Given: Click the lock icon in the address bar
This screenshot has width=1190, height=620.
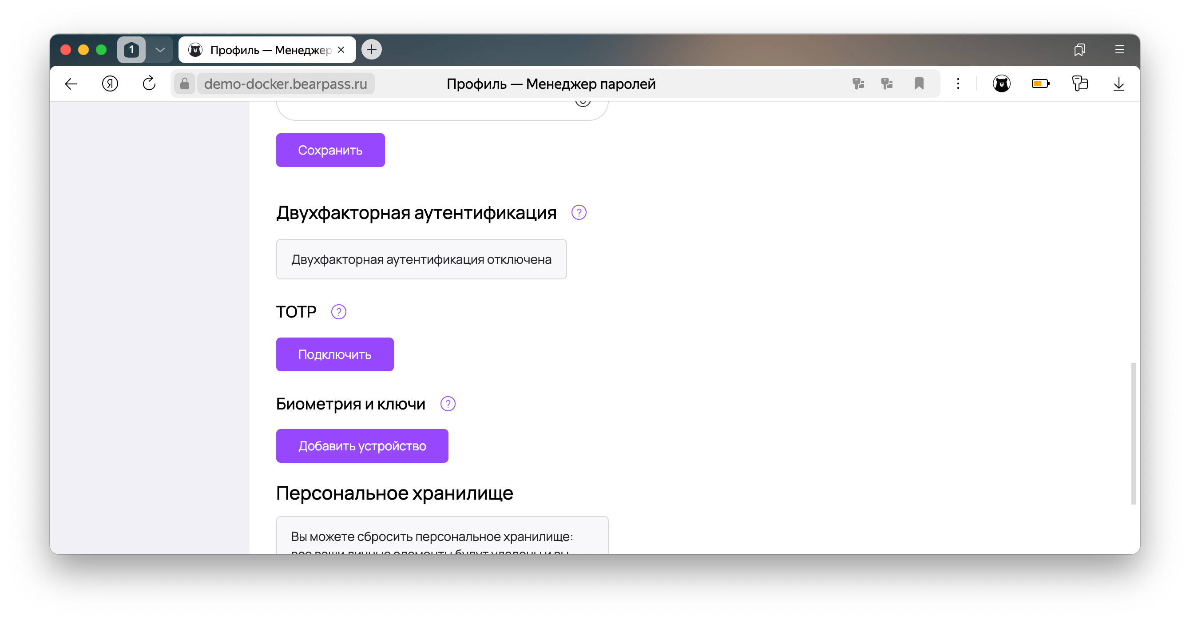Looking at the screenshot, I should click(185, 83).
